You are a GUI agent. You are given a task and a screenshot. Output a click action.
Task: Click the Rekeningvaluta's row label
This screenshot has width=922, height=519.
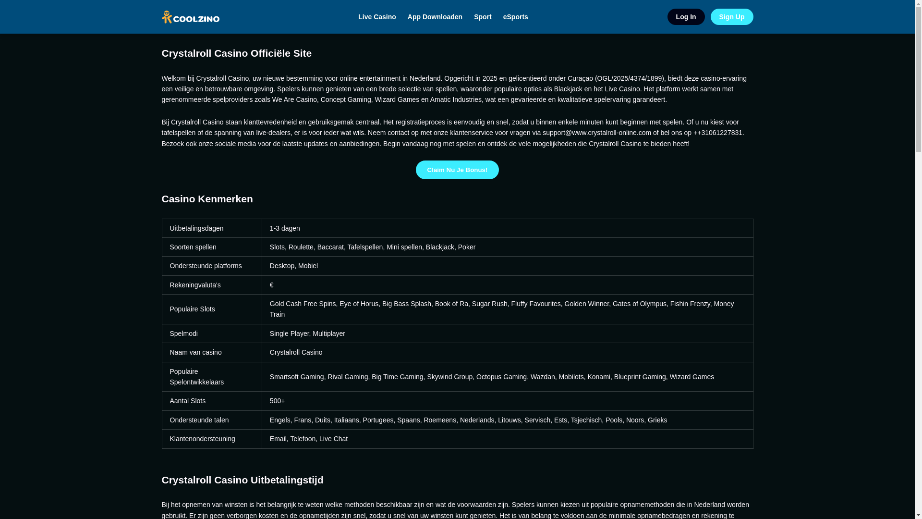point(212,285)
